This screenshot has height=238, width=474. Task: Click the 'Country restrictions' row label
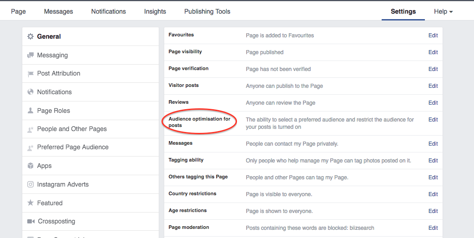(x=192, y=193)
